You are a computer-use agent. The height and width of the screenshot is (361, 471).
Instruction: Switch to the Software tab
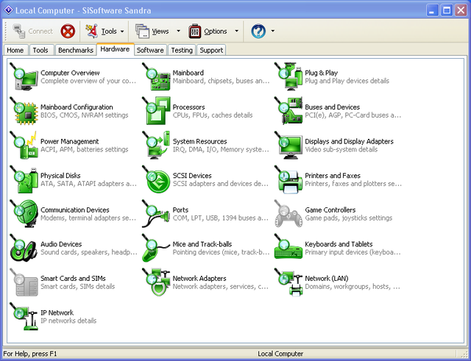[x=150, y=50]
